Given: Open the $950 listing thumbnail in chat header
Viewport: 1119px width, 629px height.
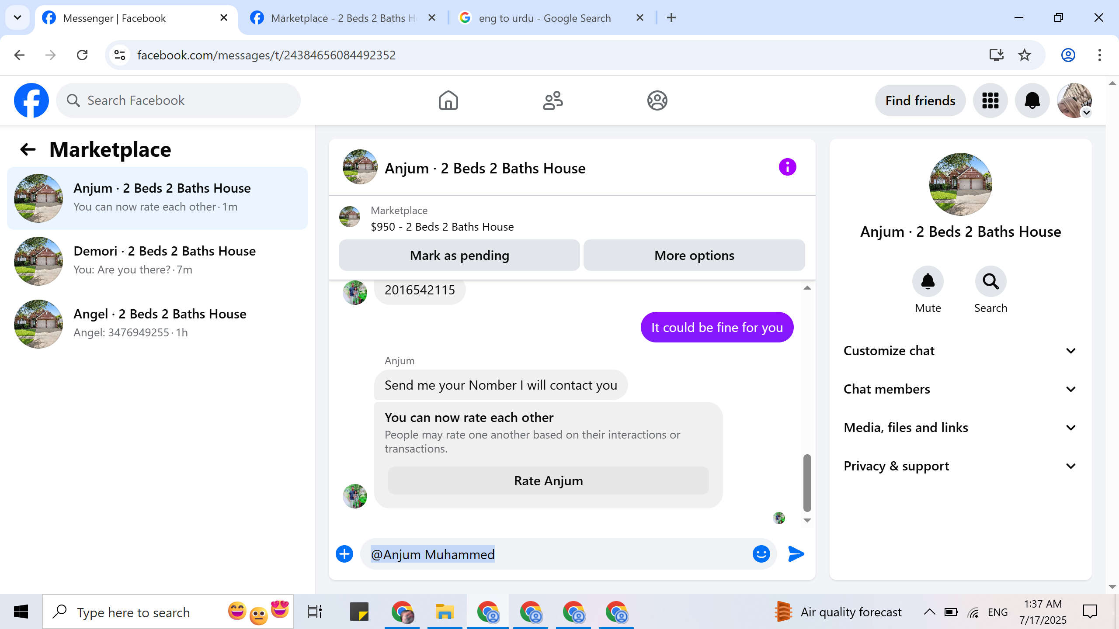Looking at the screenshot, I should click(x=350, y=217).
